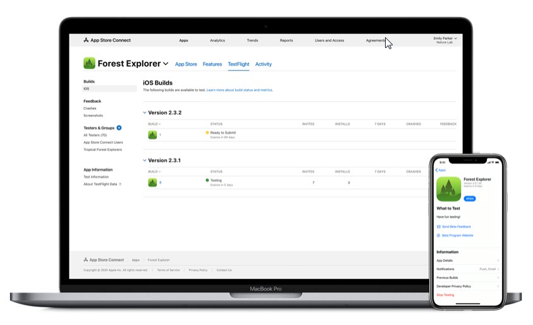Screen dimensions: 533x325
Task: Select the TestFlight tab
Action: coord(238,64)
